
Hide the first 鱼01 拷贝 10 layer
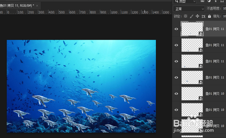click(x=176, y=94)
